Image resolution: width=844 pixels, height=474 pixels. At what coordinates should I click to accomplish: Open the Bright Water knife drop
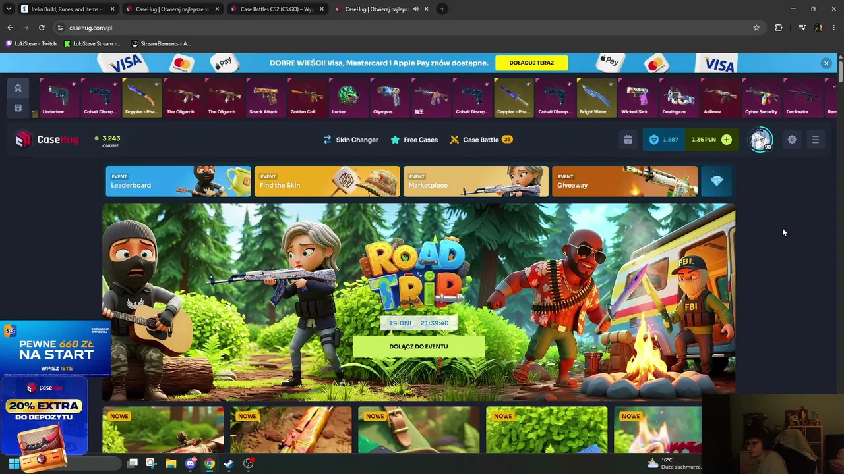[x=596, y=97]
